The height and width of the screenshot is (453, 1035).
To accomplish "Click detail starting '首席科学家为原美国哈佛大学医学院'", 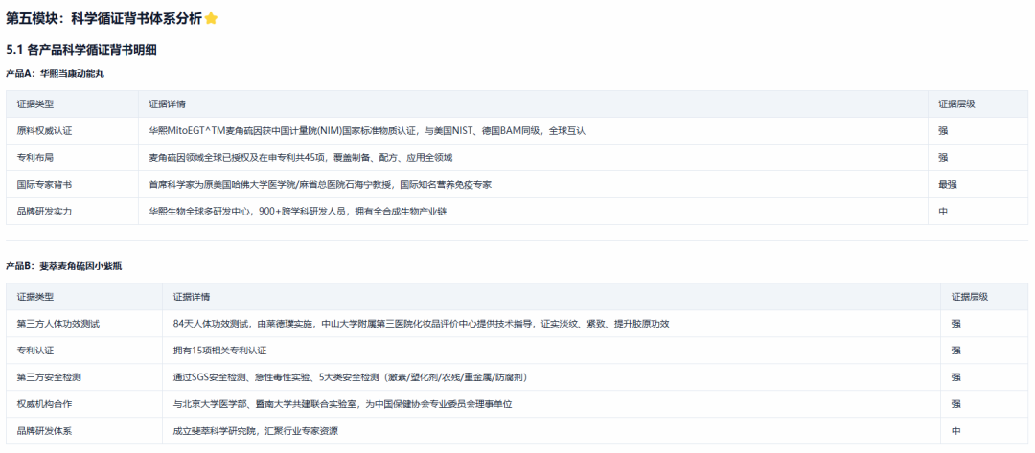I will point(319,185).
